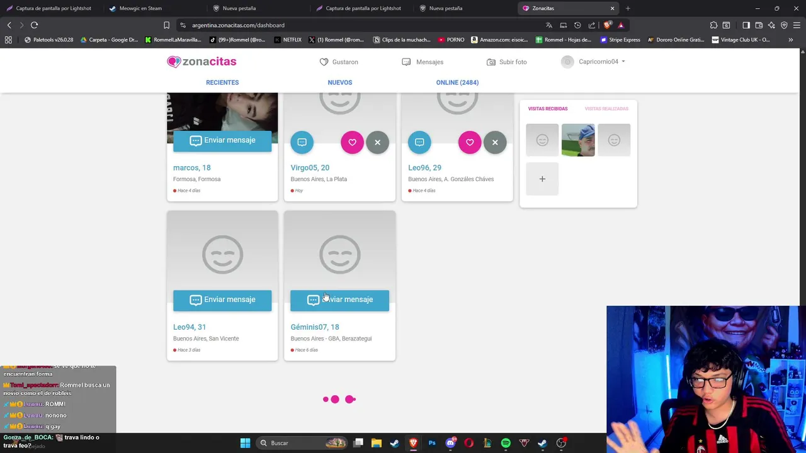Expand the Capricornio04 account dropdown
Screen dimensions: 806x453
tap(593, 62)
